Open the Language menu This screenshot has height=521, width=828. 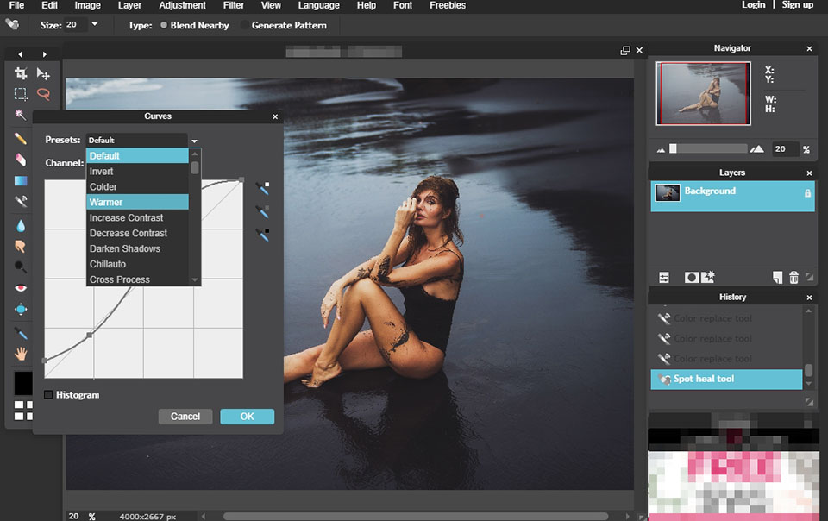[318, 5]
